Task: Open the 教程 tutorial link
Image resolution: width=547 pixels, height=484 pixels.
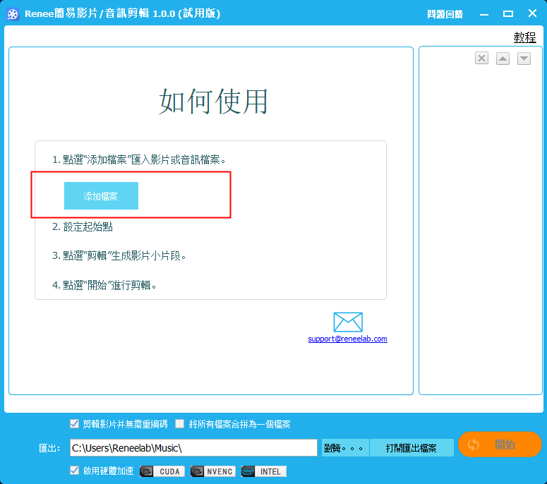Action: point(524,37)
